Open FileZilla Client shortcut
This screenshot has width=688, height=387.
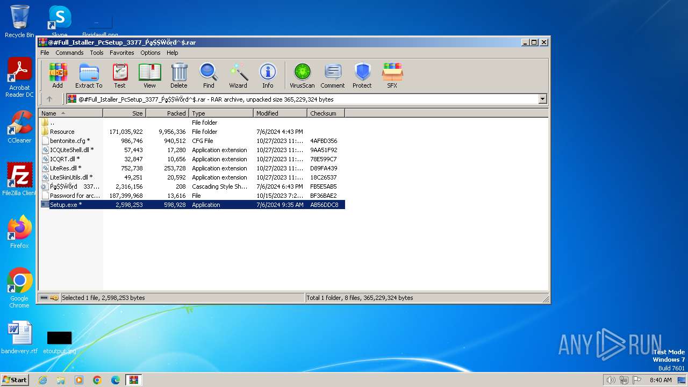pos(19,180)
